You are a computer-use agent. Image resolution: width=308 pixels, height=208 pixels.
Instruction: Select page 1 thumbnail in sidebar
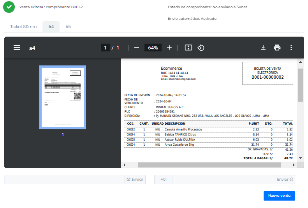63,97
